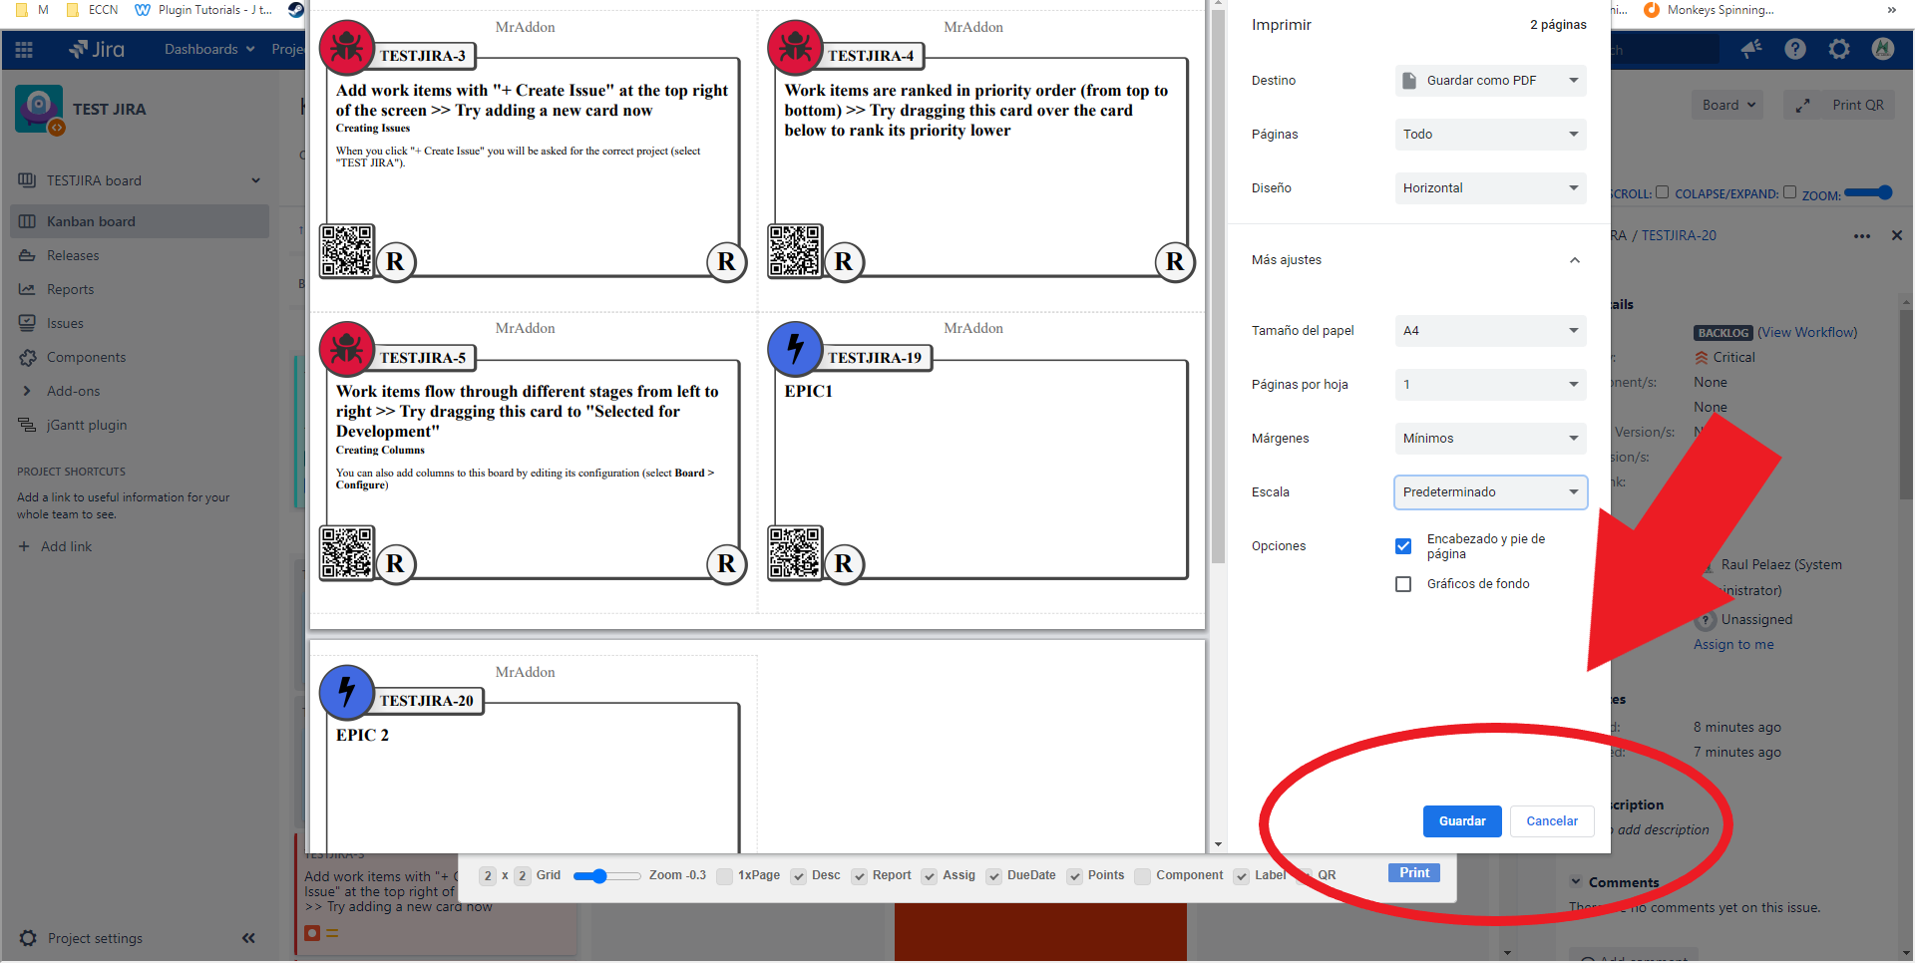Click QR code on TESTJIRA-3 card
This screenshot has width=1915, height=963.
[347, 250]
